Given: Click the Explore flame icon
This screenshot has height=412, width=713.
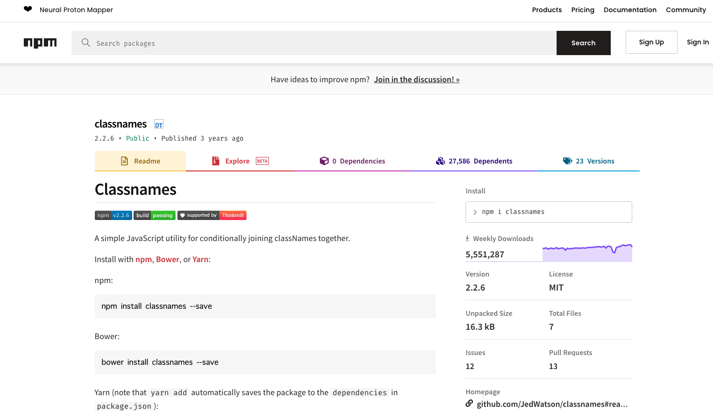Looking at the screenshot, I should point(215,160).
